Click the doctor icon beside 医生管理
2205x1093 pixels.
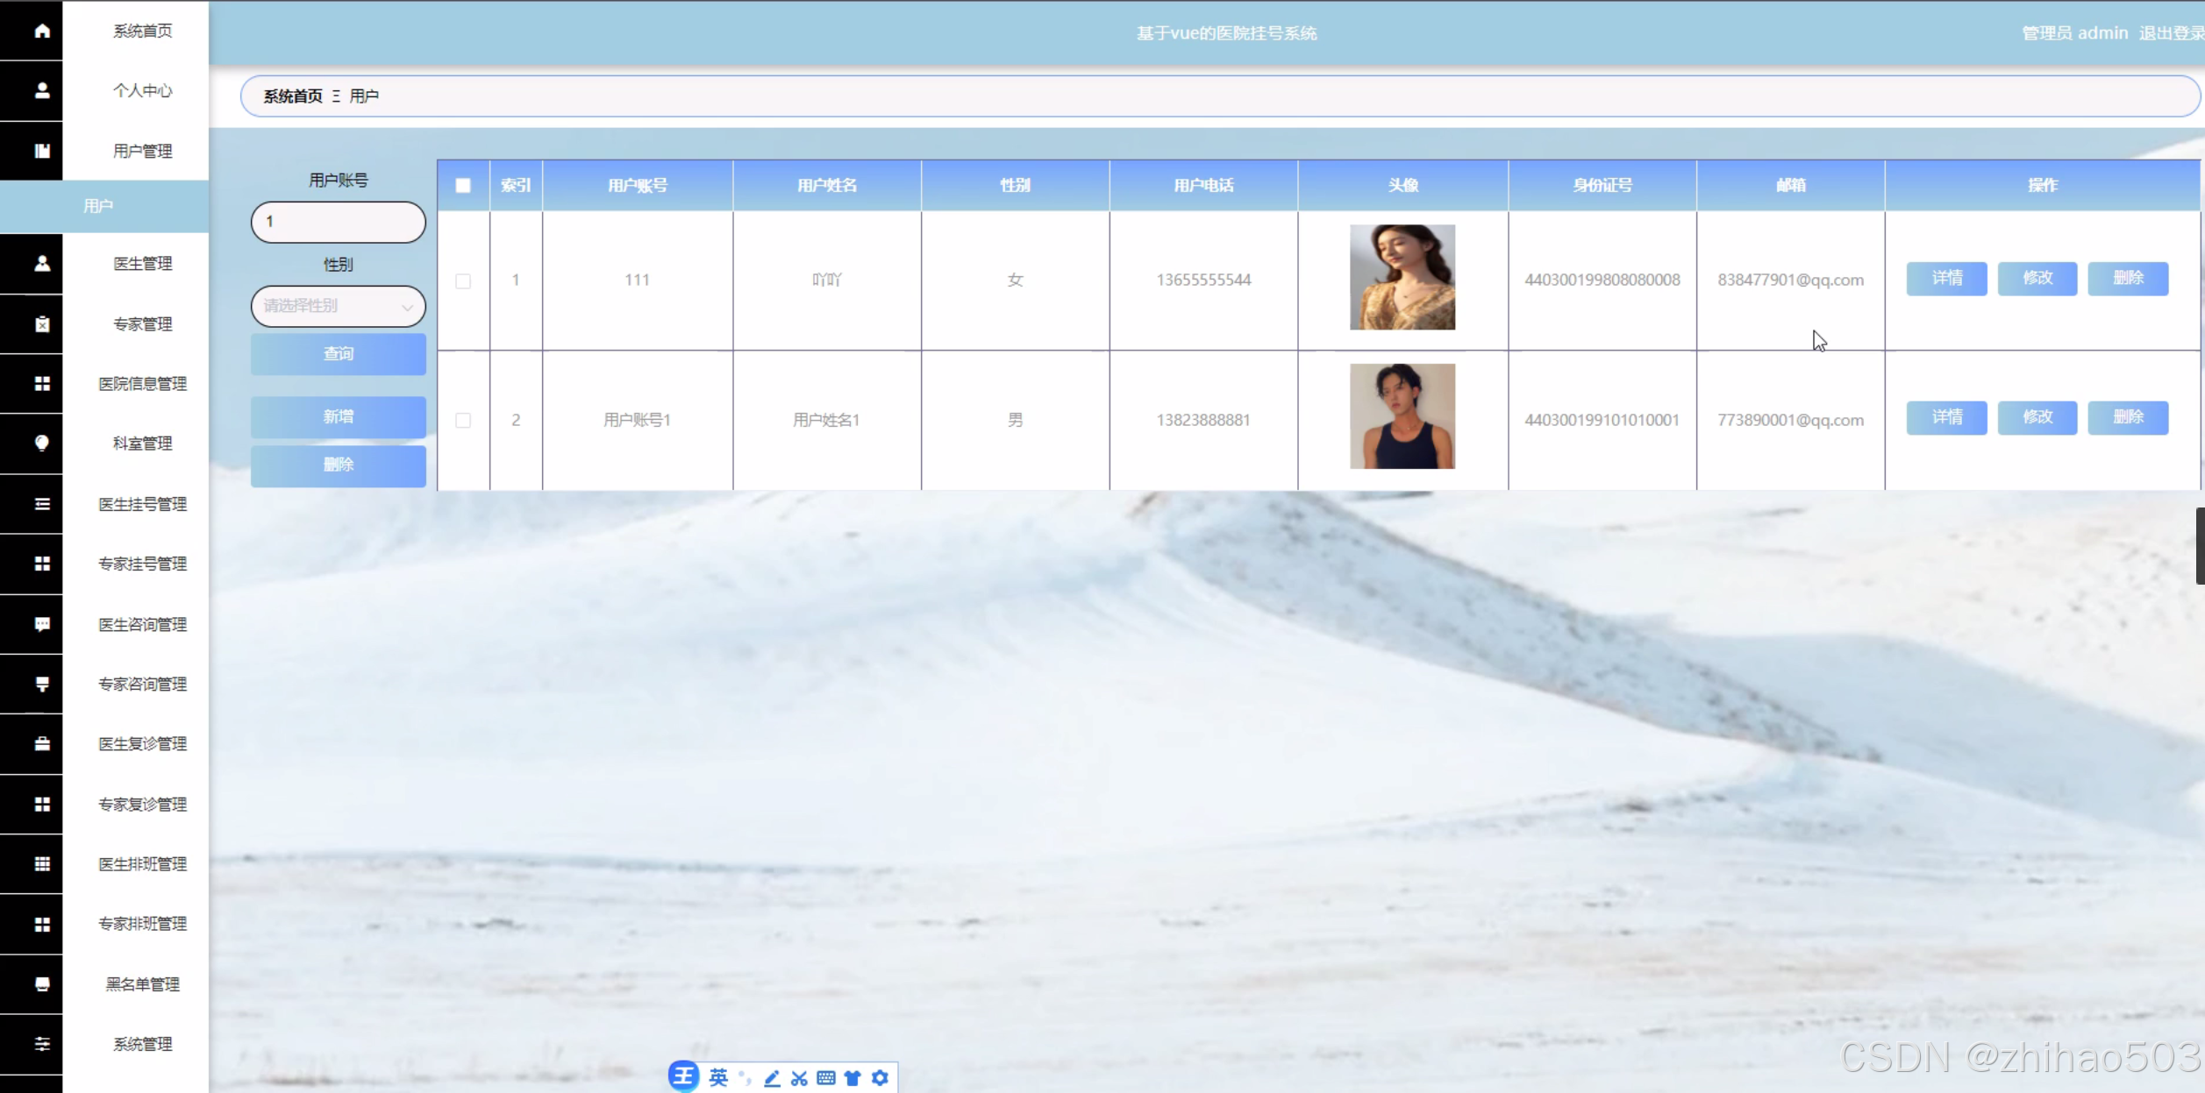click(41, 263)
